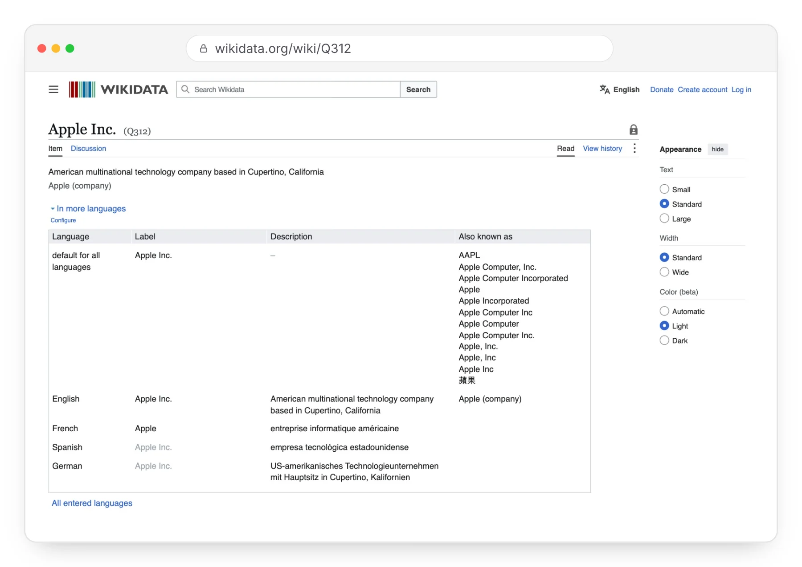Viewport: 802px width, 567px height.
Task: Open the English language selector
Action: coord(619,89)
